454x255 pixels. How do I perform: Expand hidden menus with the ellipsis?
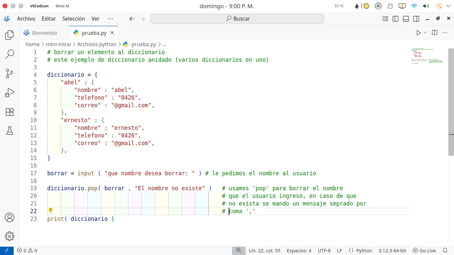pos(110,19)
